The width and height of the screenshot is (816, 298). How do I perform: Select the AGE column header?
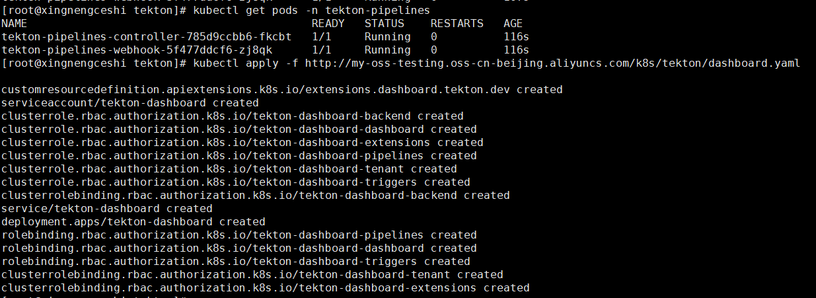click(513, 24)
